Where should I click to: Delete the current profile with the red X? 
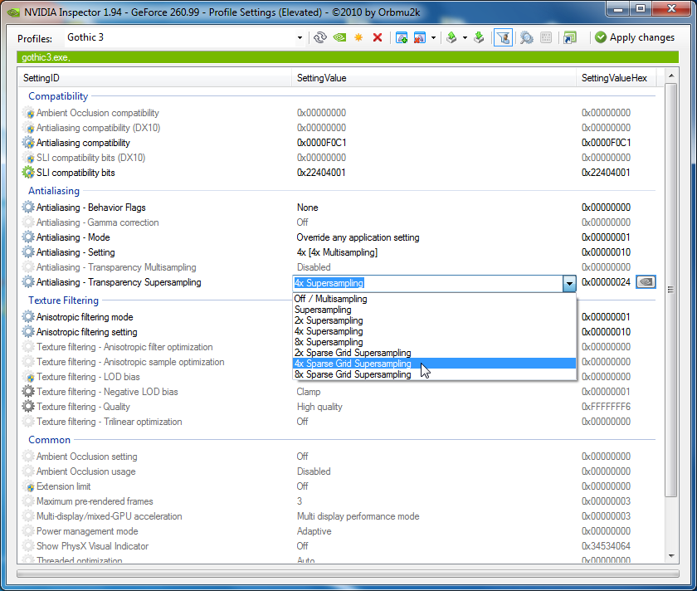[x=378, y=37]
